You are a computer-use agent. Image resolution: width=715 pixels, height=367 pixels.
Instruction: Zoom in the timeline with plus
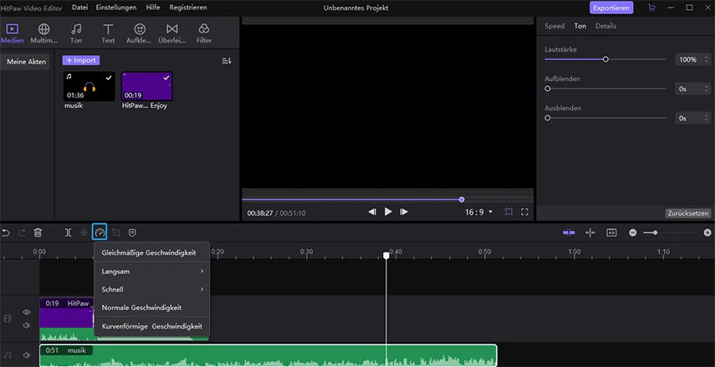pos(707,233)
